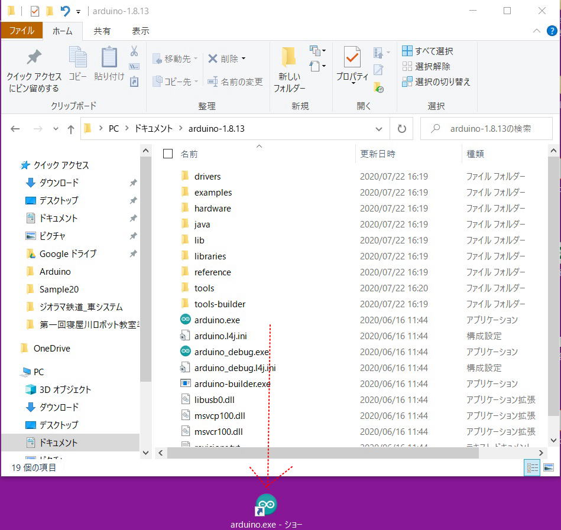Switch to Large icons view

pos(549,467)
